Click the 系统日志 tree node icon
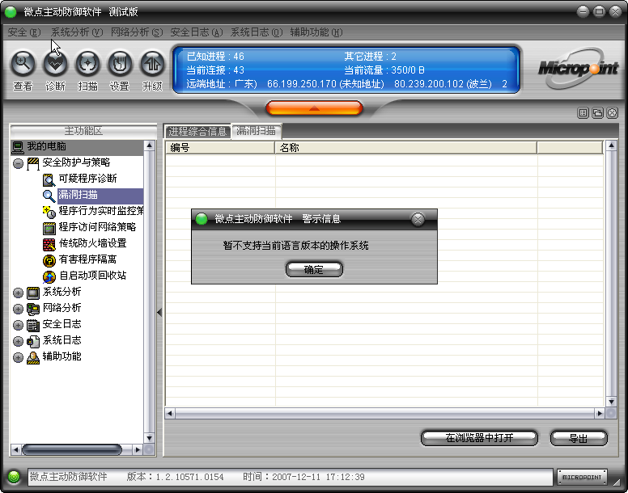The height and width of the screenshot is (493, 628). [33, 341]
